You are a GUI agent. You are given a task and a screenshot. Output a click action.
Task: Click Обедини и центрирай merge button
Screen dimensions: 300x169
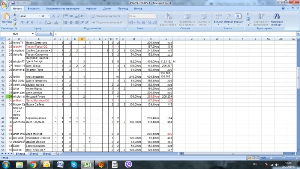click(108, 23)
